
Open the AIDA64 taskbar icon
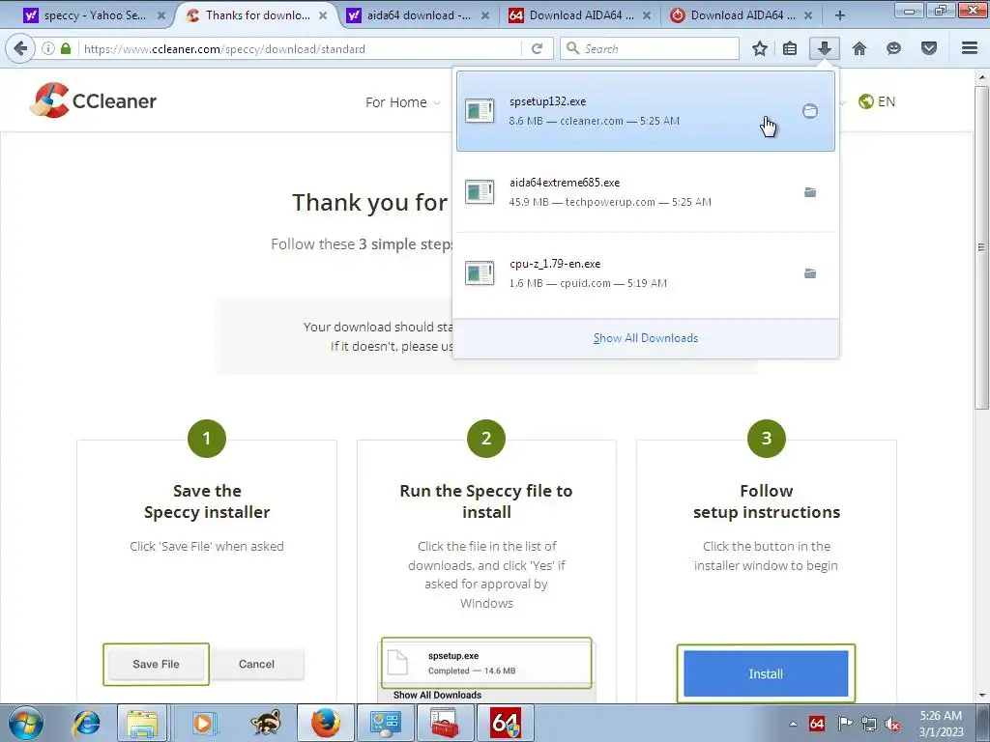(506, 723)
